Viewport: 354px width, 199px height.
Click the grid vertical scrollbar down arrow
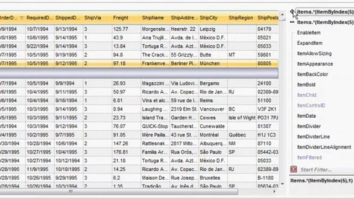point(283,184)
